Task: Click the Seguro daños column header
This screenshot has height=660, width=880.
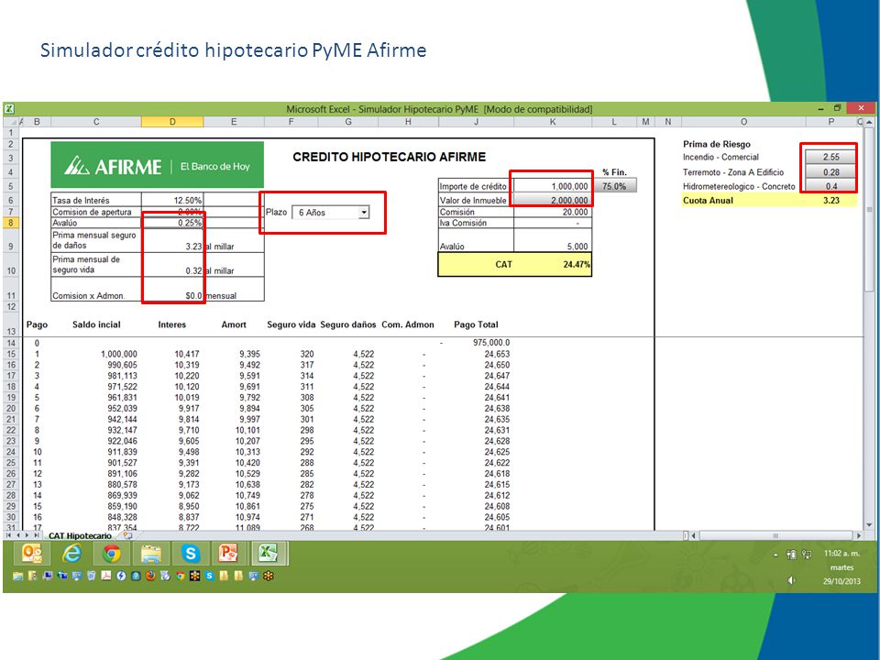Action: pos(348,324)
